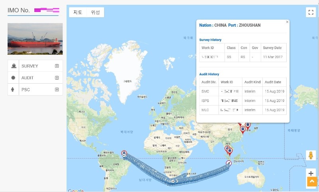Expand the SURVEY section
Screen dimensions: 319x192
point(57,66)
